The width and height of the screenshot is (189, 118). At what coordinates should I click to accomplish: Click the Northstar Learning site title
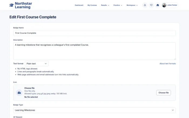[23, 5]
